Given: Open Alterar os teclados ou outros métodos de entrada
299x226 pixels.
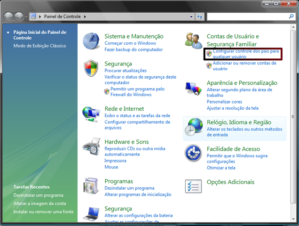Looking at the screenshot, I should point(244,132).
